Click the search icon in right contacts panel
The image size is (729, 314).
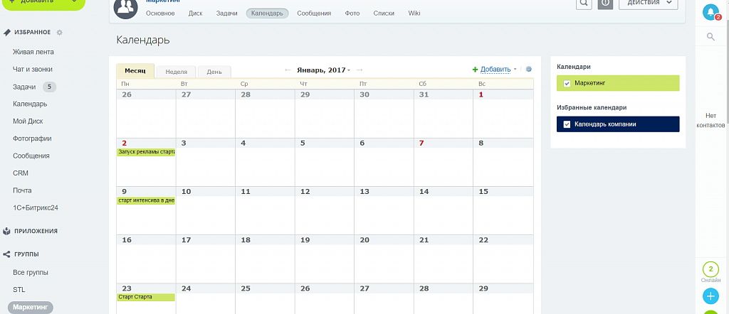coord(710,36)
